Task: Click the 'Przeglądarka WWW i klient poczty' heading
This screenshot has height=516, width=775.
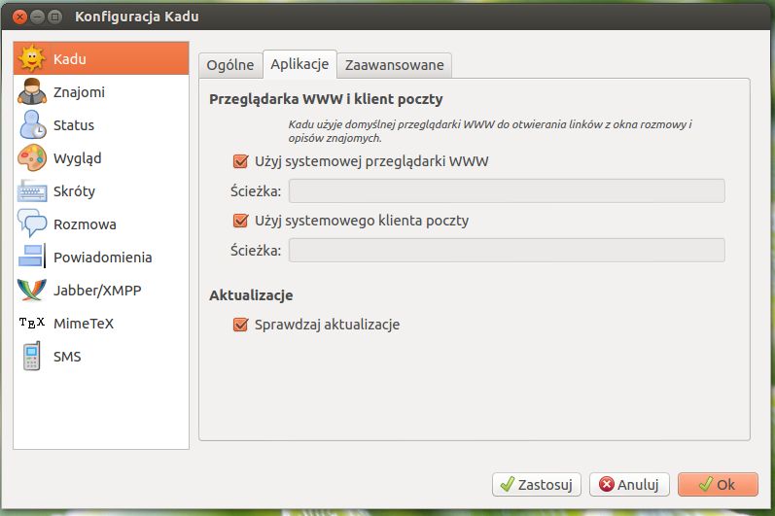Action: click(x=326, y=99)
